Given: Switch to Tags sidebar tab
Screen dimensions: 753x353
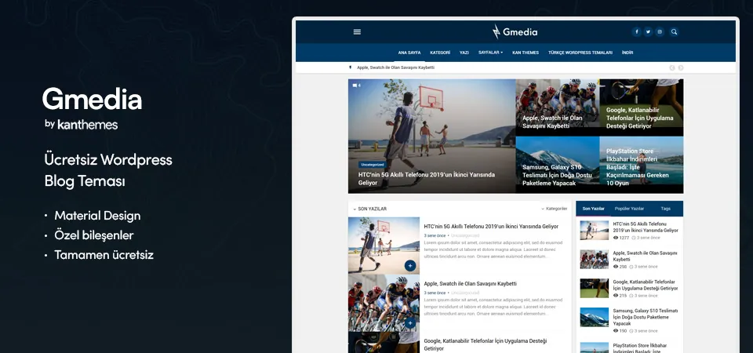Looking at the screenshot, I should coord(666,209).
